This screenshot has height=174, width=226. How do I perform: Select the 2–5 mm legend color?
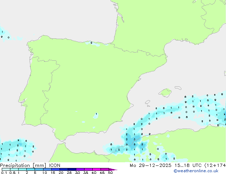[x=31, y=169]
